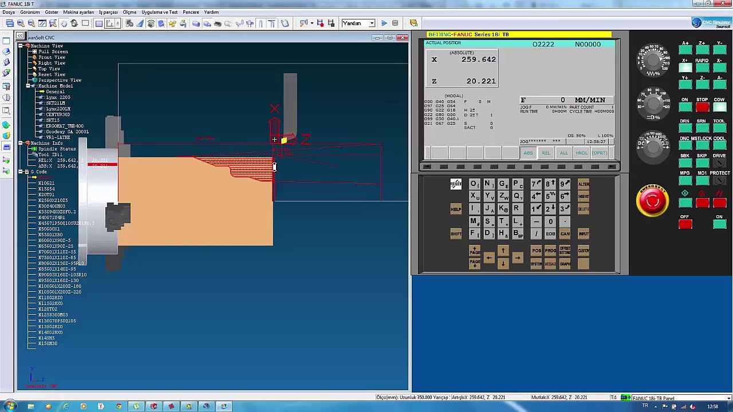The height and width of the screenshot is (412, 733).
Task: Toggle the MPG handwheel button
Action: point(685,180)
